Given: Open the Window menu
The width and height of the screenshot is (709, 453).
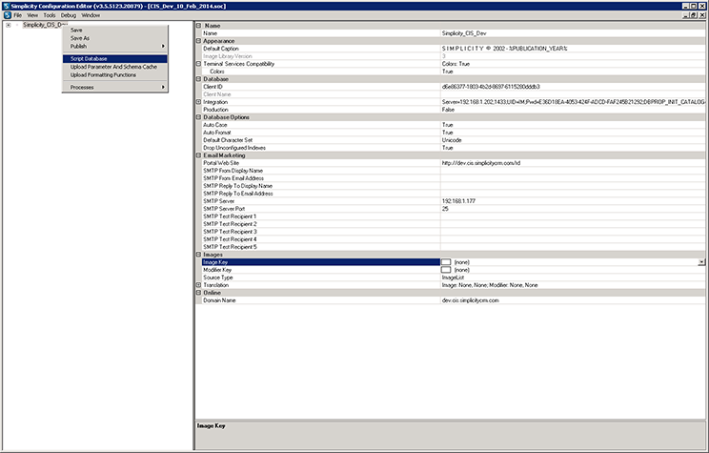Looking at the screenshot, I should tap(91, 15).
